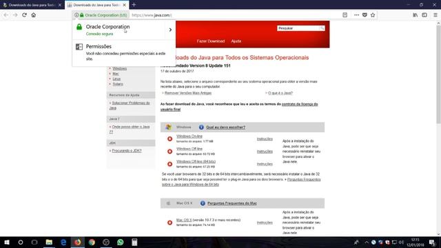Image resolution: width=441 pixels, height=248 pixels.
Task: Click Remover Versões Mais Antigas link
Action: pos(188,93)
